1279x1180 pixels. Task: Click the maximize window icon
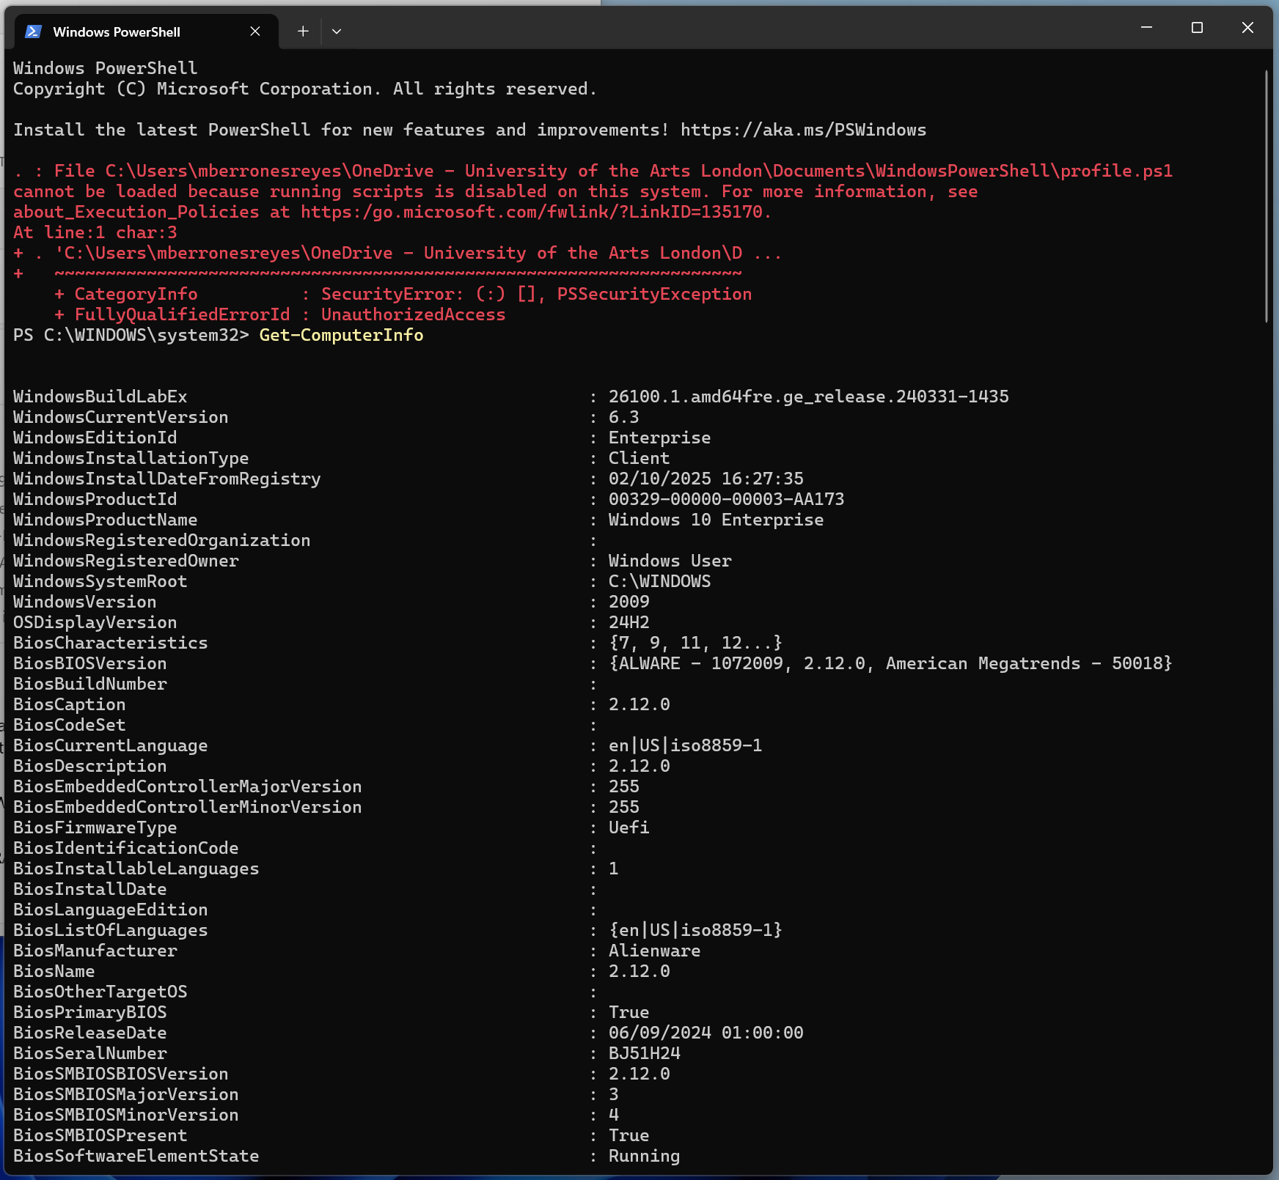click(1197, 27)
